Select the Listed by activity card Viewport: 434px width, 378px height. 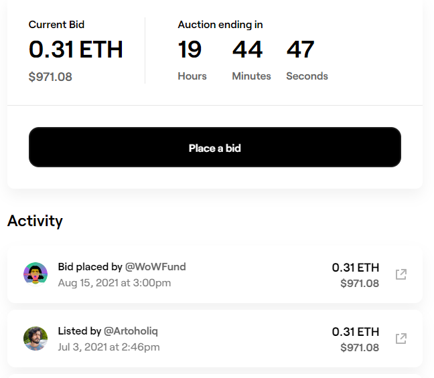pos(215,339)
